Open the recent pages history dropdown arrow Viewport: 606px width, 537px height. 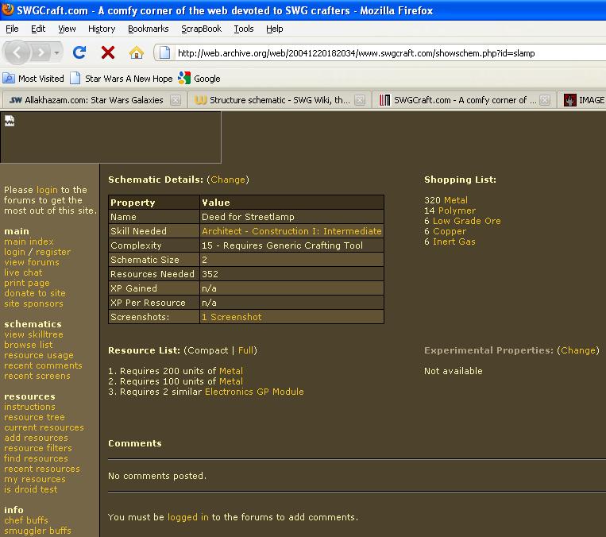(57, 52)
